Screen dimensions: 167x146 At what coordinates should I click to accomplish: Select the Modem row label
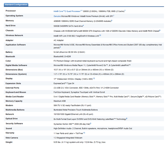(x=9, y=105)
